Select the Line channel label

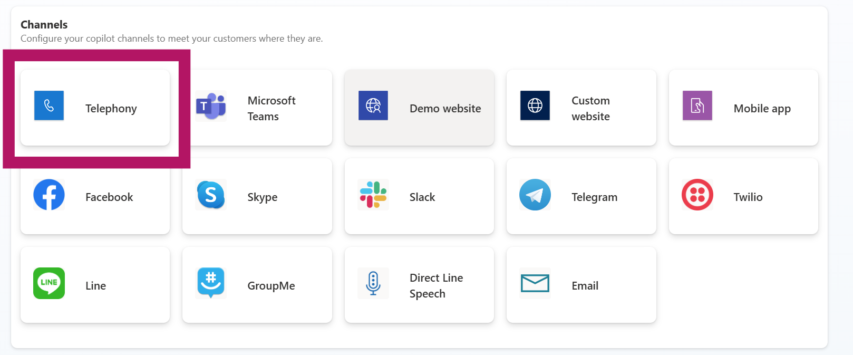click(96, 286)
